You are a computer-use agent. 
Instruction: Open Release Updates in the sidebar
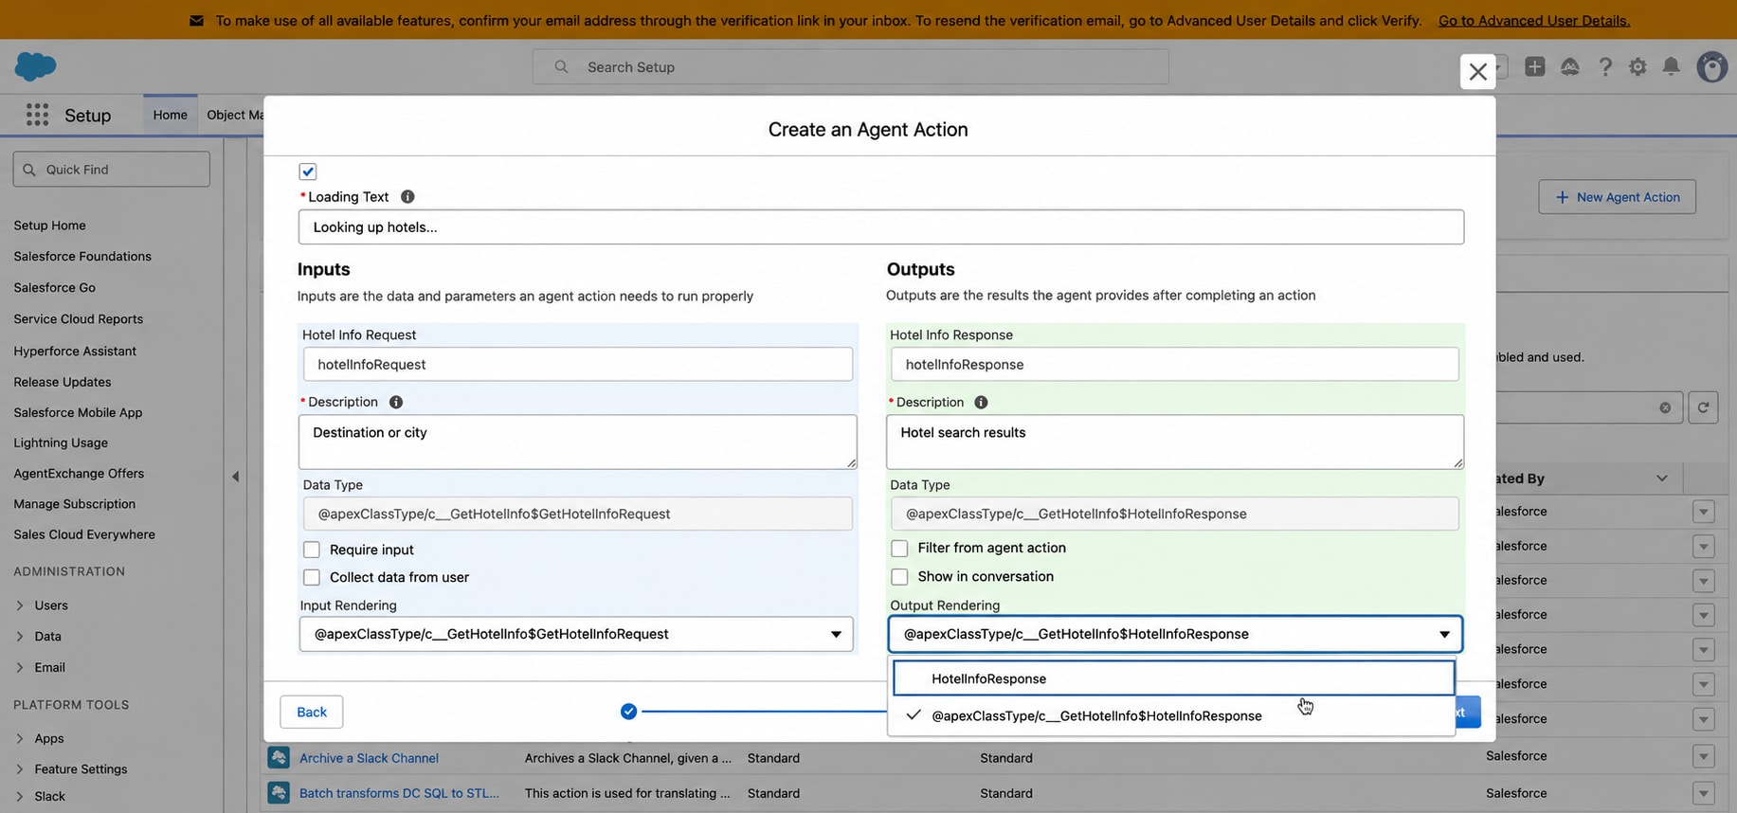click(x=63, y=381)
